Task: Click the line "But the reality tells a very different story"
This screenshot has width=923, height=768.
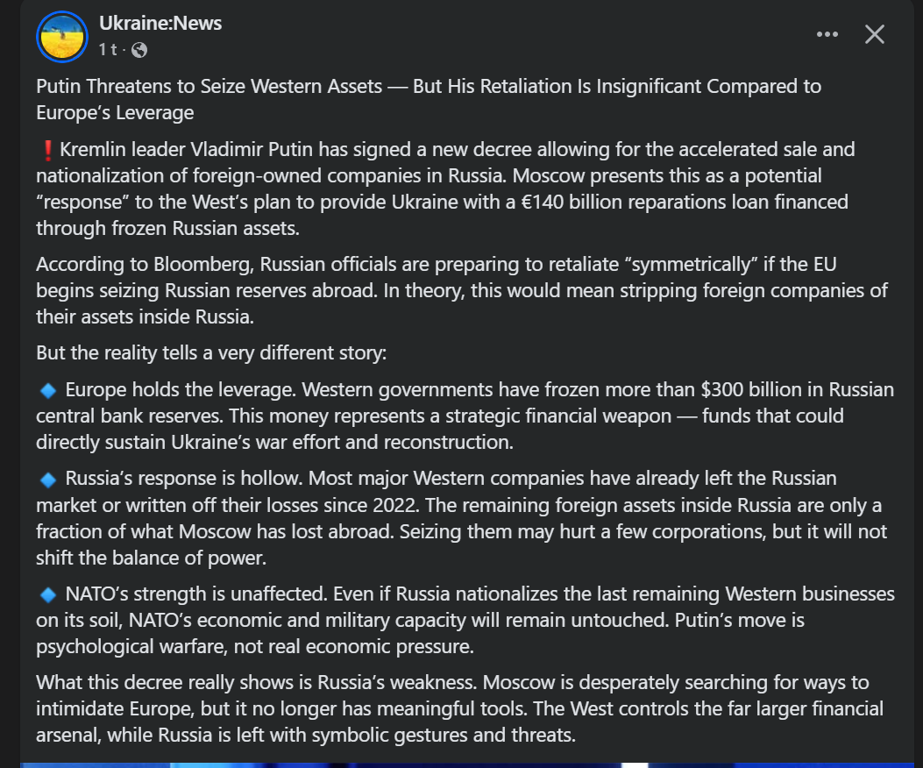Action: [x=210, y=353]
